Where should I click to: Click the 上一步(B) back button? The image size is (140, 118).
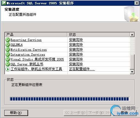coord(75,113)
